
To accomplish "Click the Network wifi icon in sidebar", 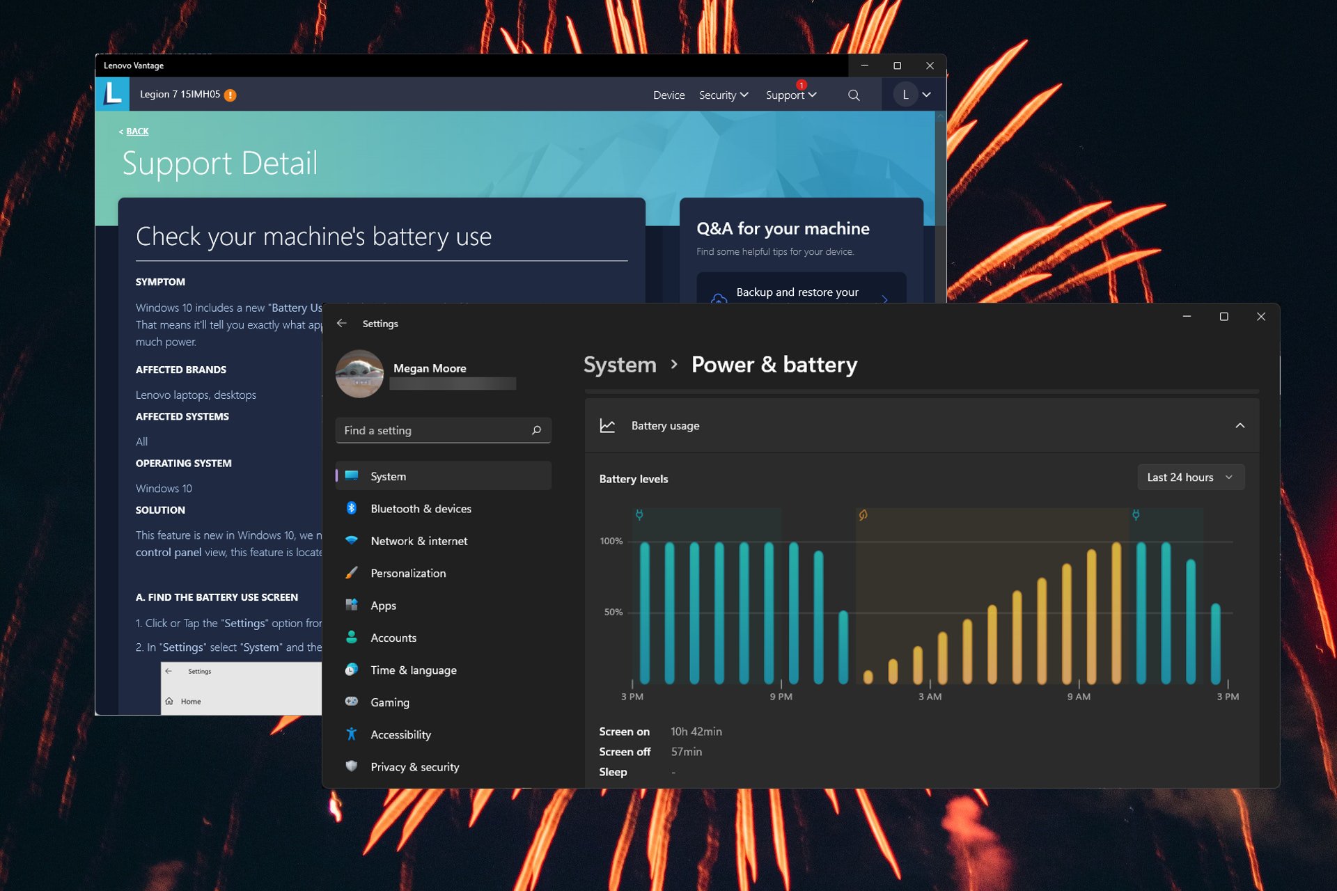I will click(x=352, y=540).
